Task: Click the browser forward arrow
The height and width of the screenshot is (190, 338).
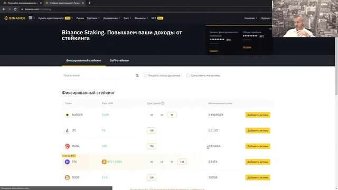Action: (x=10, y=9)
